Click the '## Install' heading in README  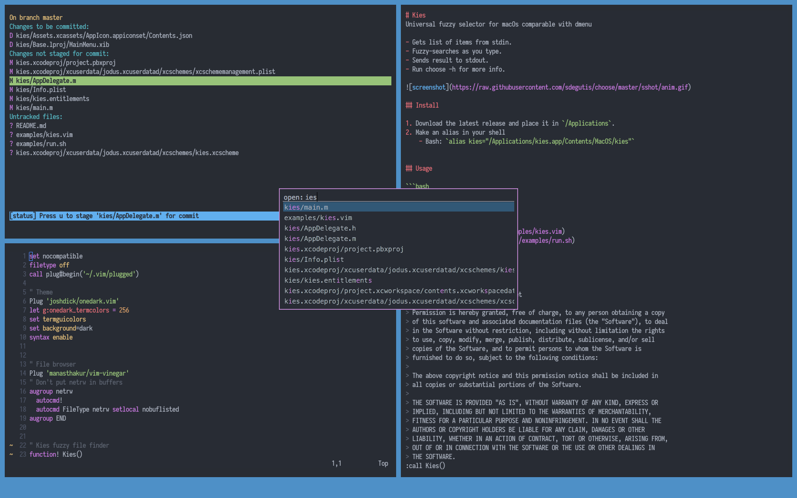422,105
